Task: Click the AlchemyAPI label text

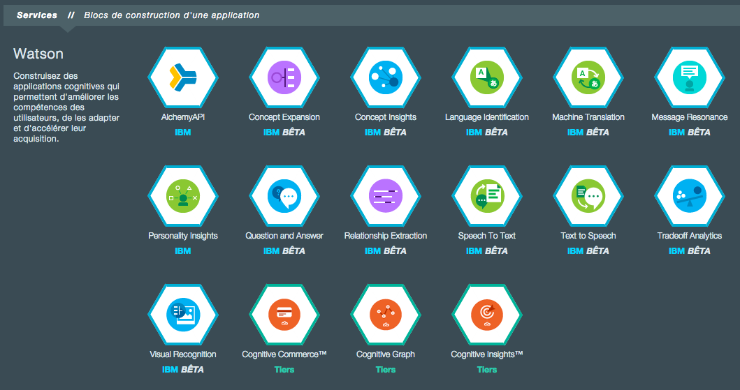Action: coord(183,117)
